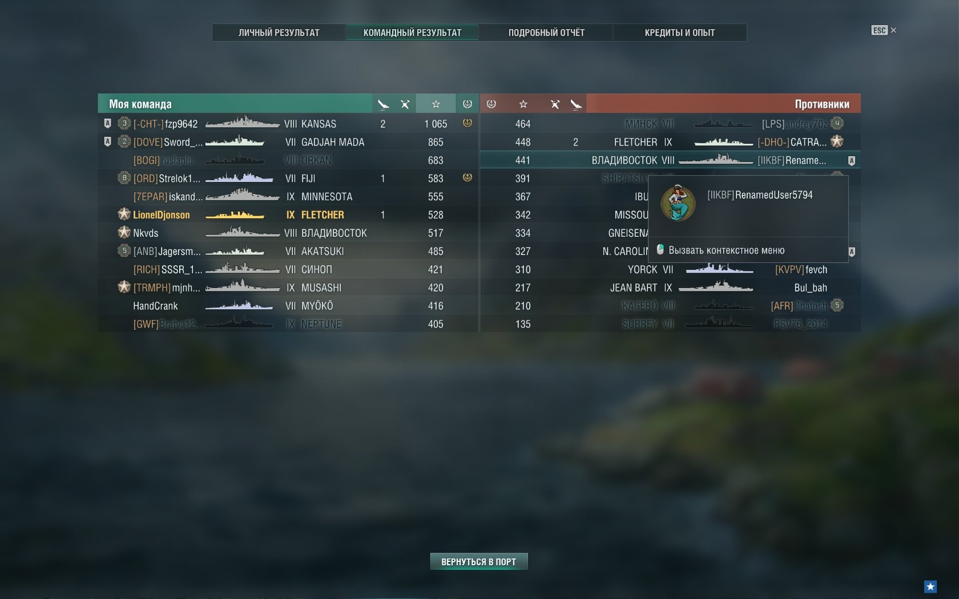Click enemy team ships destroyed column icon
Image resolution: width=959 pixels, height=599 pixels.
click(555, 104)
